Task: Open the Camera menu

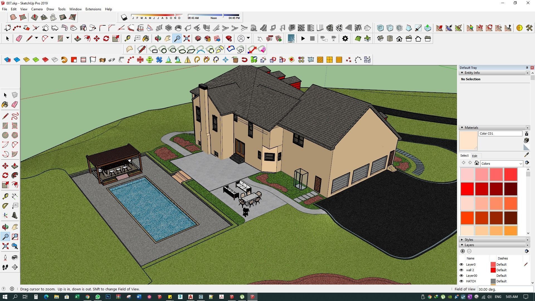Action: (x=37, y=9)
